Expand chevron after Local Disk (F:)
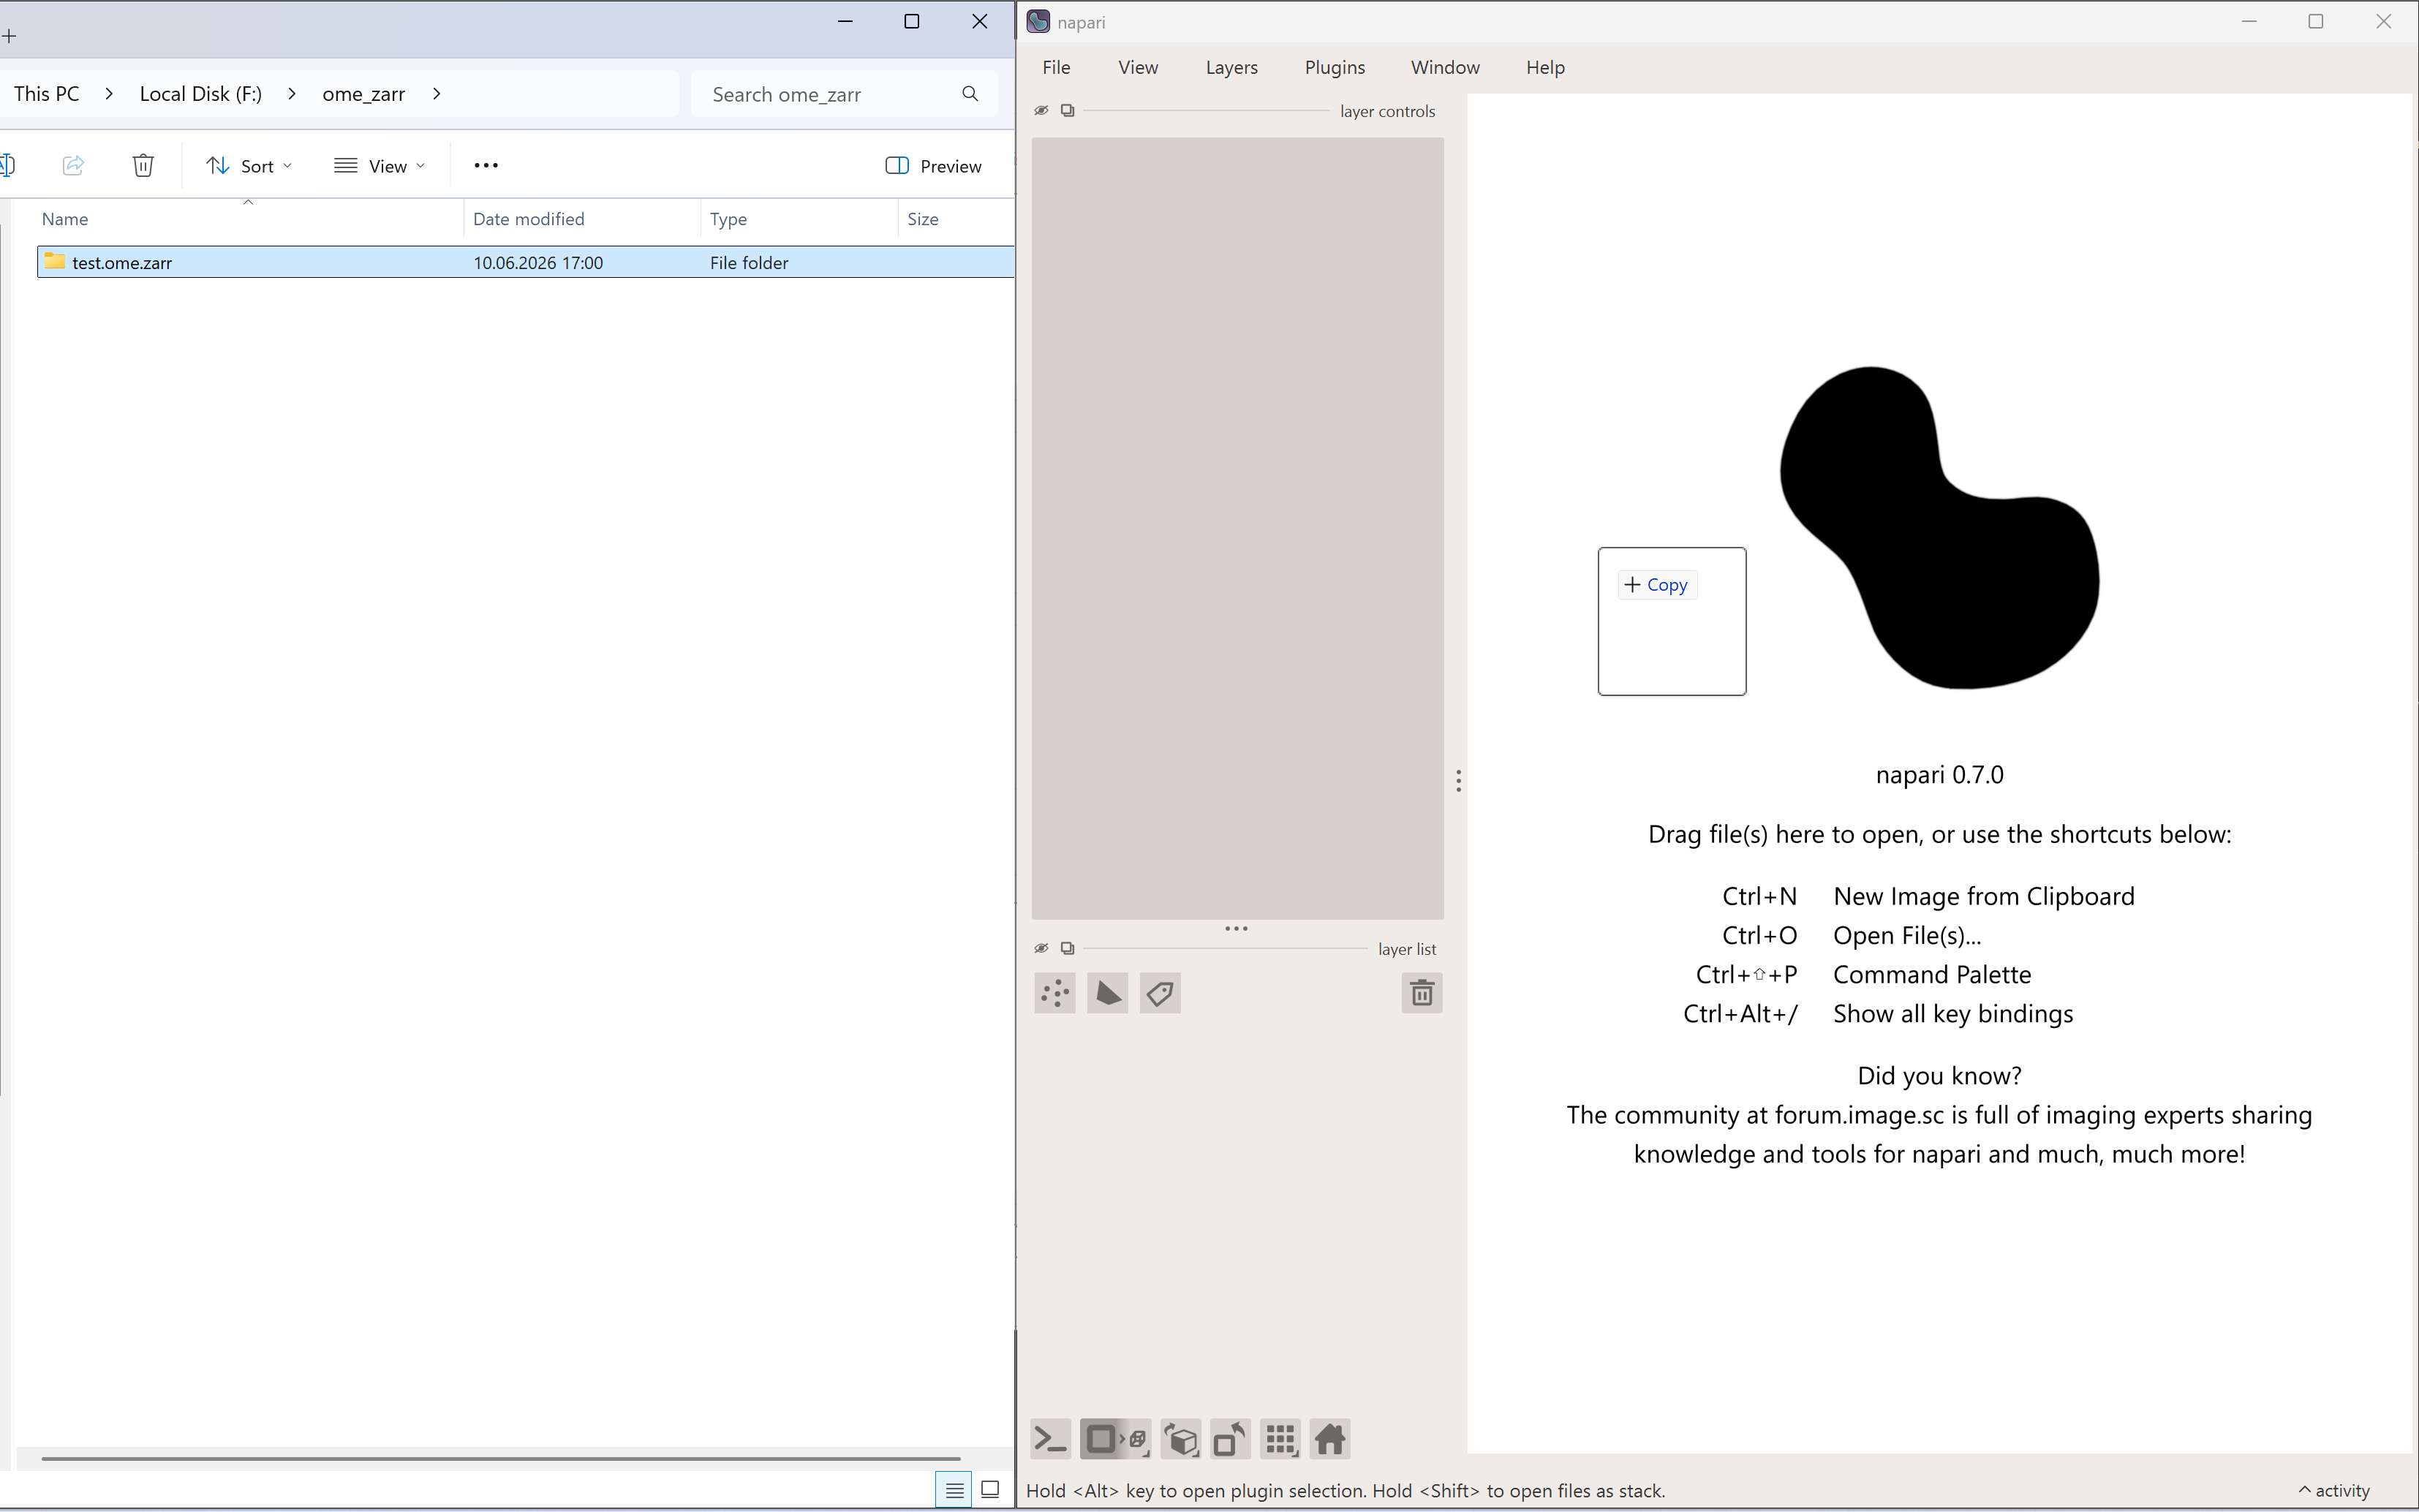 tap(291, 94)
